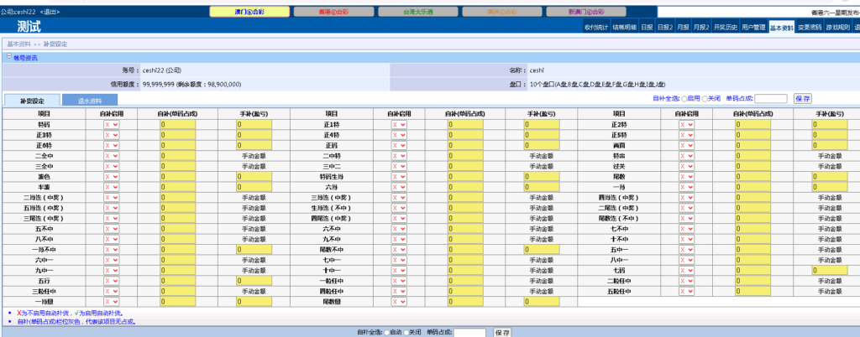Viewport: 860px width, 337px height.
Task: Select the yellow 澳门六合彩 lottery button
Action: coord(249,12)
